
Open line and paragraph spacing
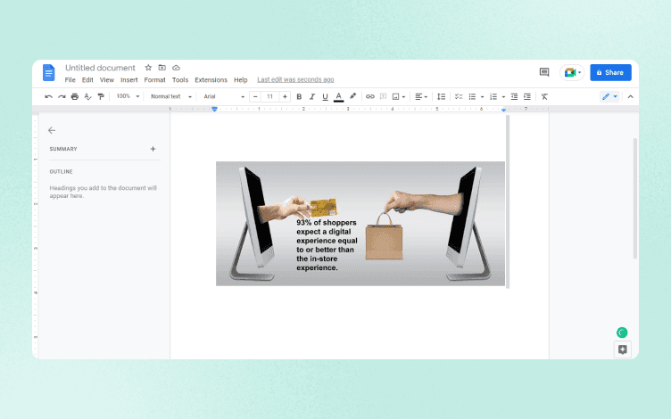[441, 96]
